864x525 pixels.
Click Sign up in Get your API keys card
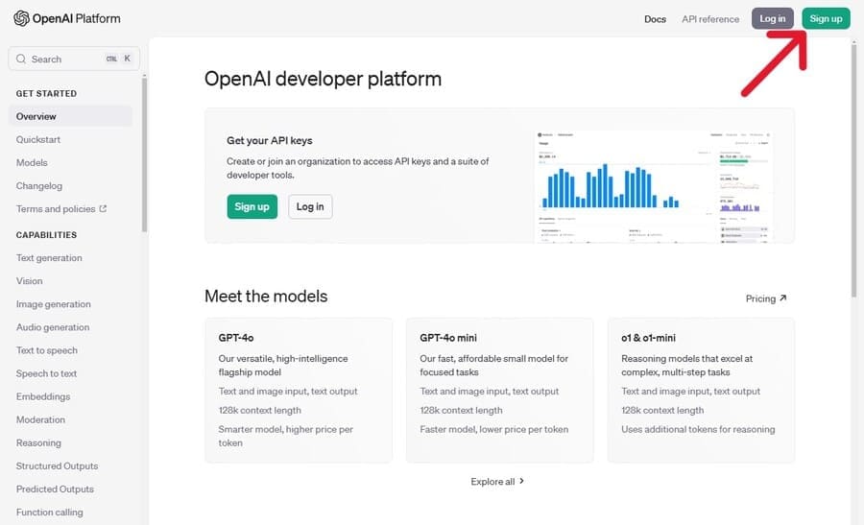tap(252, 206)
